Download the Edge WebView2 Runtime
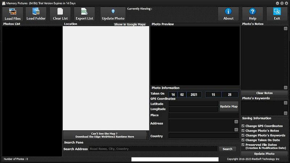 click(105, 135)
